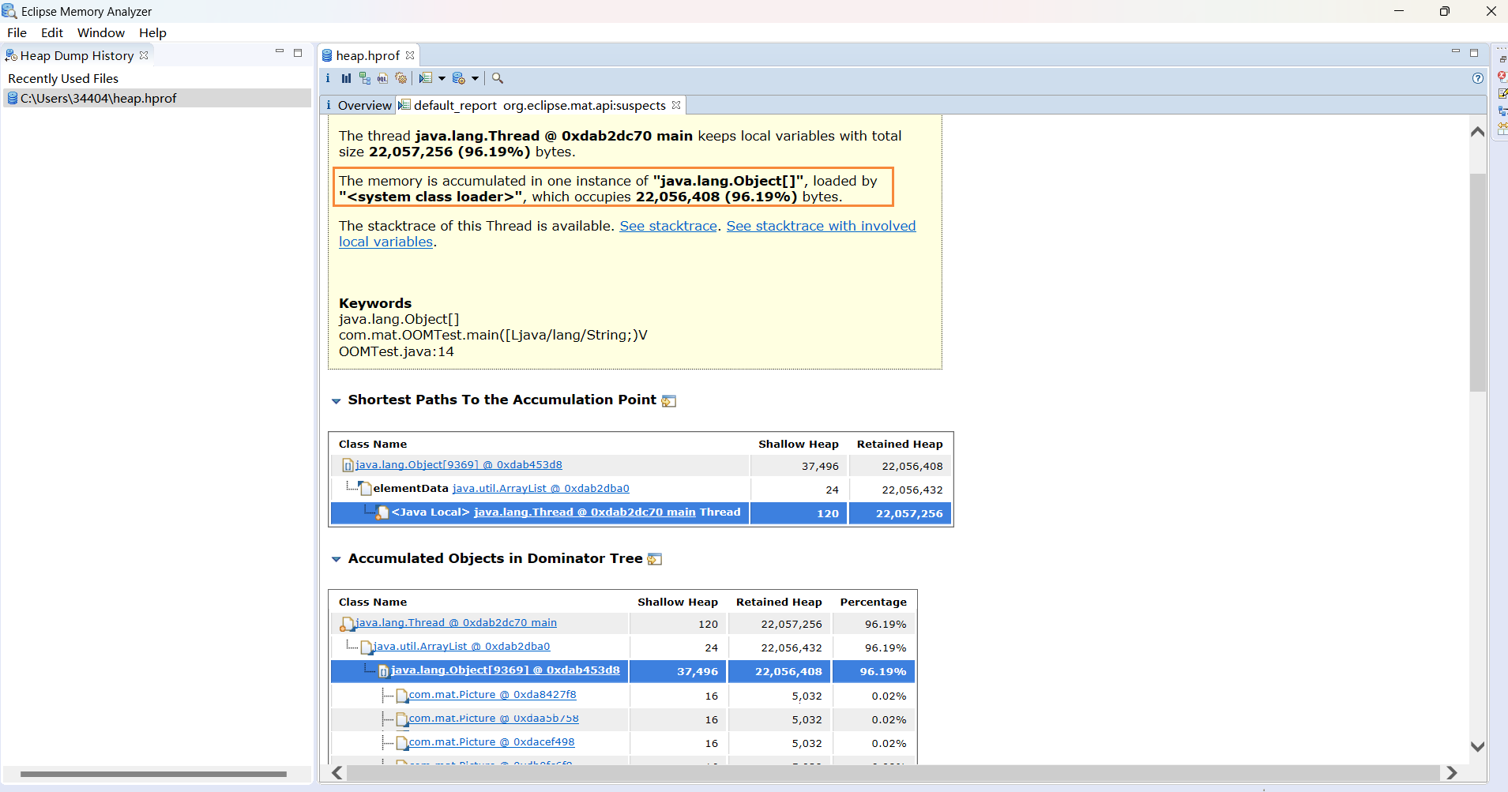The height and width of the screenshot is (792, 1508).
Task: Open java.util.ArrayList link in Dominator Tree table
Action: (461, 647)
